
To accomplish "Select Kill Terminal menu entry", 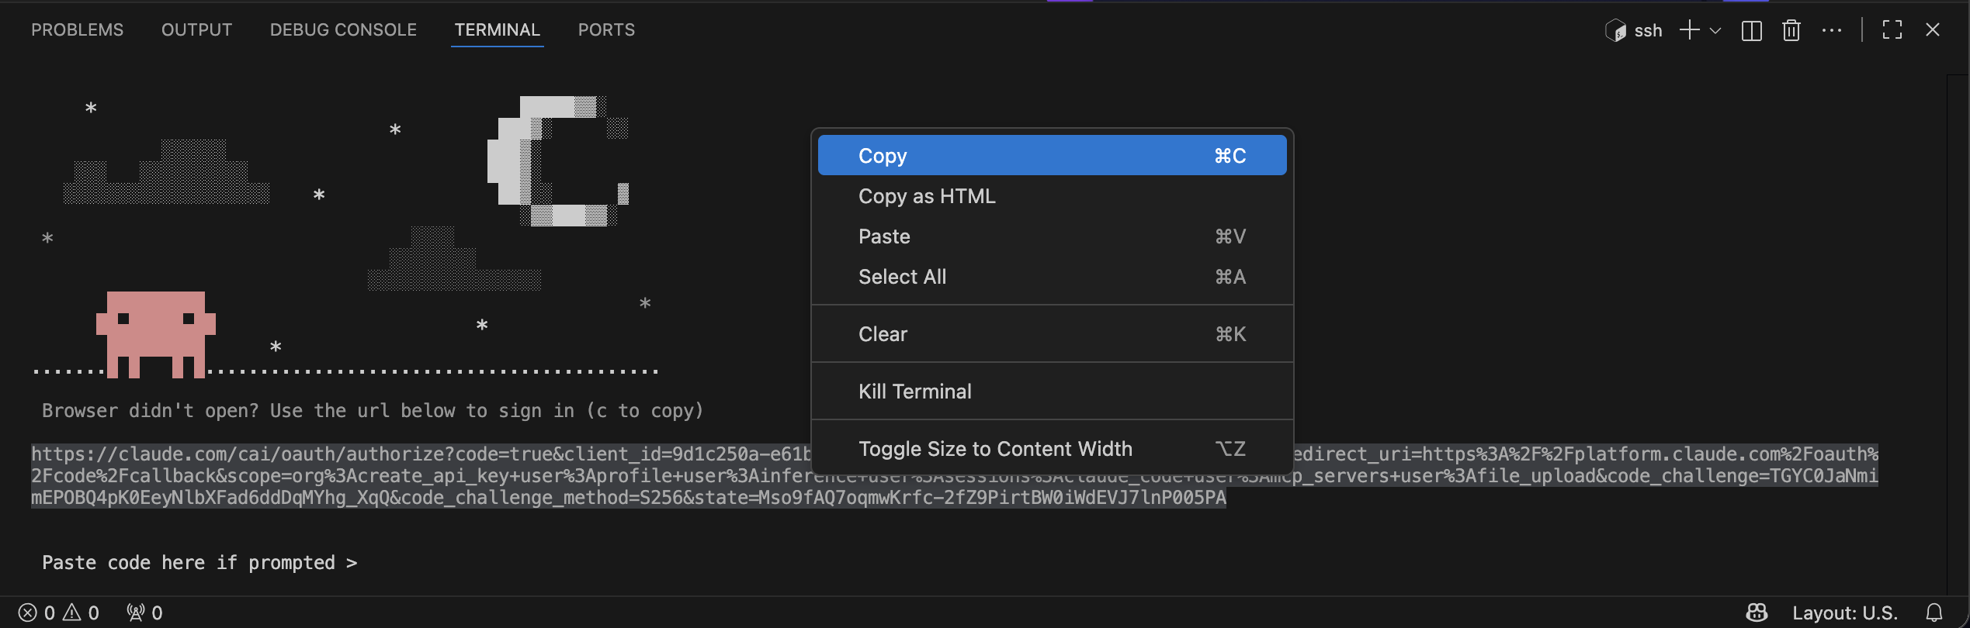I will (1052, 392).
